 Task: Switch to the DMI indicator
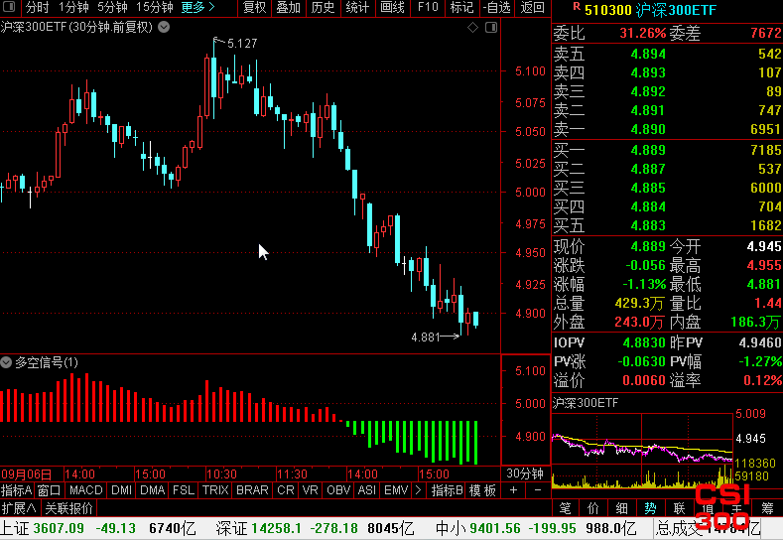click(121, 490)
